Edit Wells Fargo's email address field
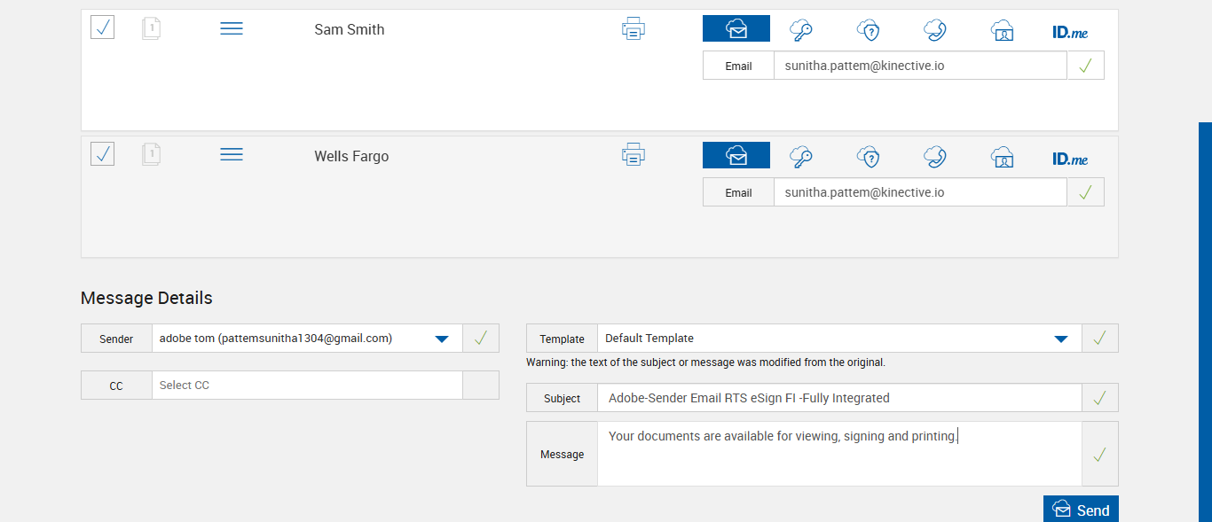 click(919, 192)
